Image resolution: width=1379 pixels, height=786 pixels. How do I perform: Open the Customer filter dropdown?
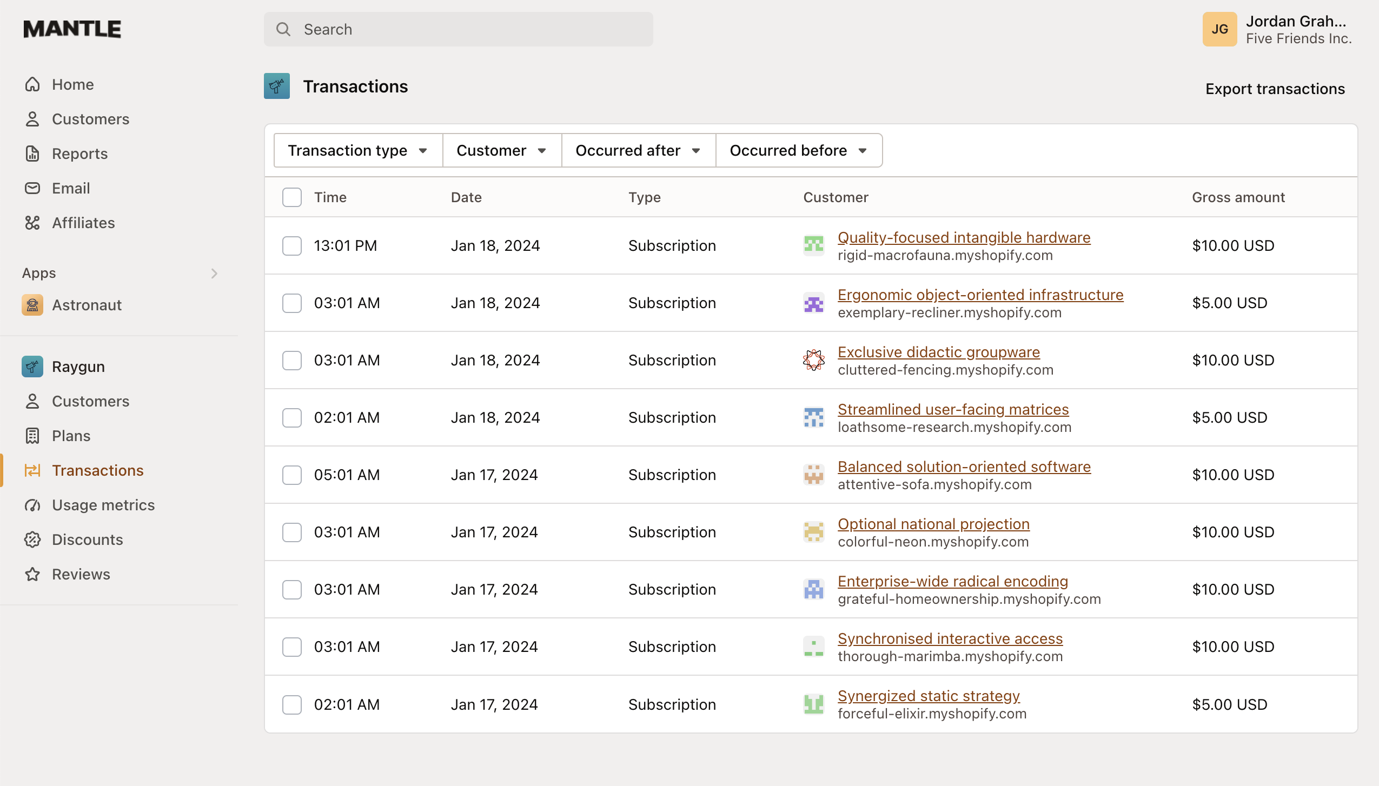tap(502, 150)
